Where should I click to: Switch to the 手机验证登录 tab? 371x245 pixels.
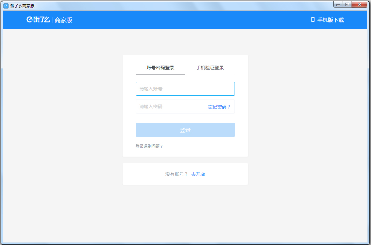tap(210, 67)
